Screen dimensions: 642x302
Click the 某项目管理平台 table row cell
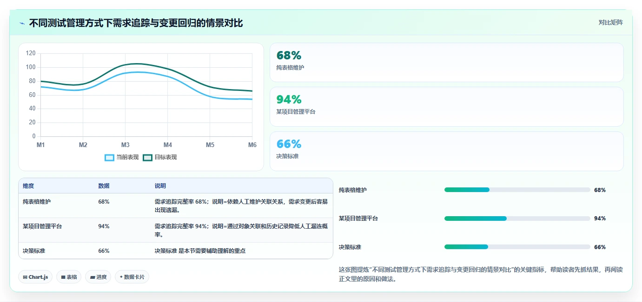click(42, 226)
